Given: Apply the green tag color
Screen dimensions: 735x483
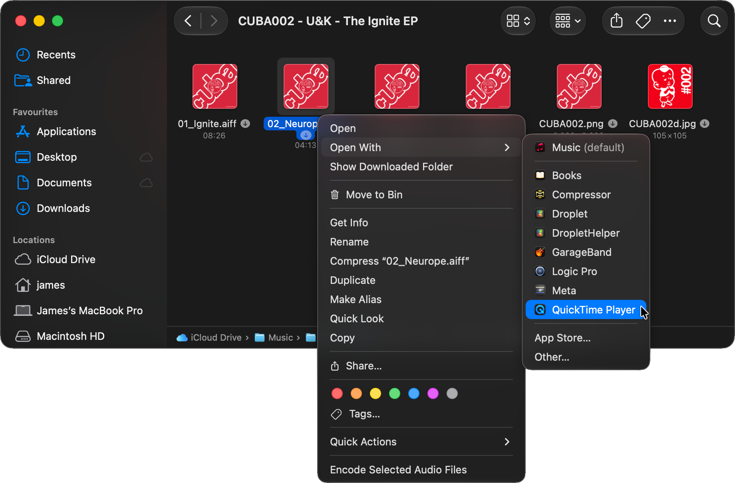Looking at the screenshot, I should [x=395, y=393].
